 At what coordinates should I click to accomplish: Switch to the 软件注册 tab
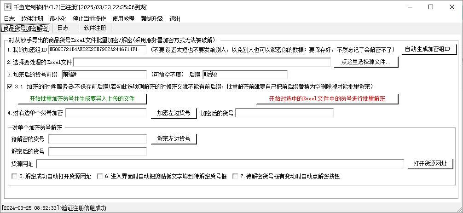[x=95, y=28]
